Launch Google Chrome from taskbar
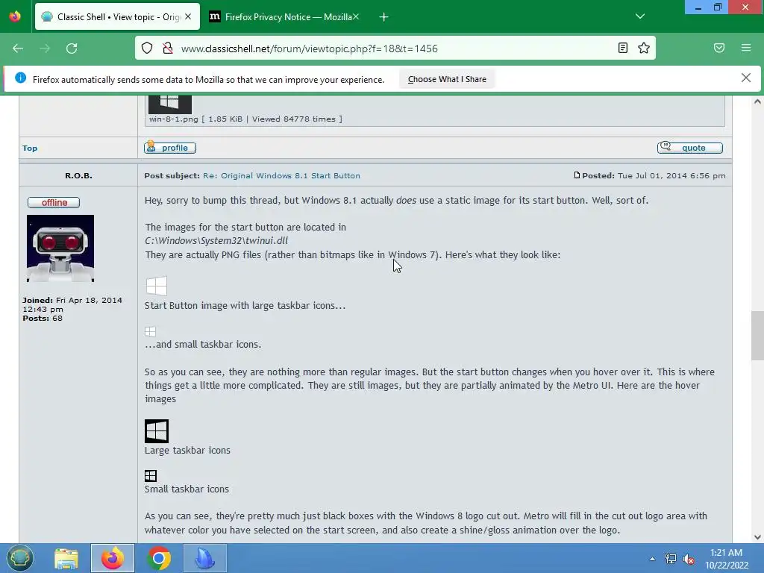The width and height of the screenshot is (764, 573). [159, 558]
